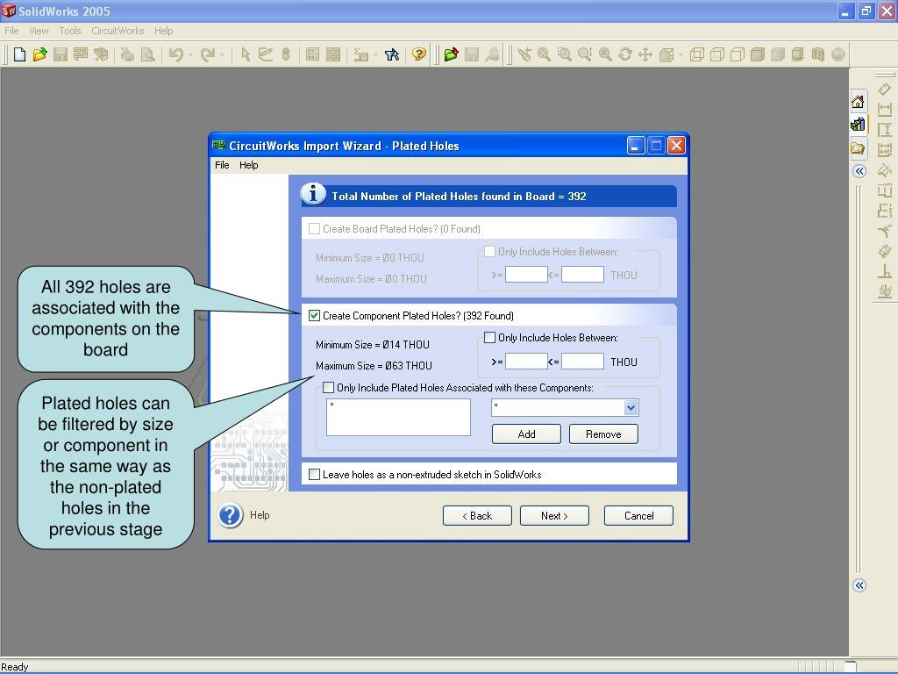This screenshot has width=898, height=674.
Task: Click the Smart Dimension icon on right toolbar
Action: tap(885, 89)
